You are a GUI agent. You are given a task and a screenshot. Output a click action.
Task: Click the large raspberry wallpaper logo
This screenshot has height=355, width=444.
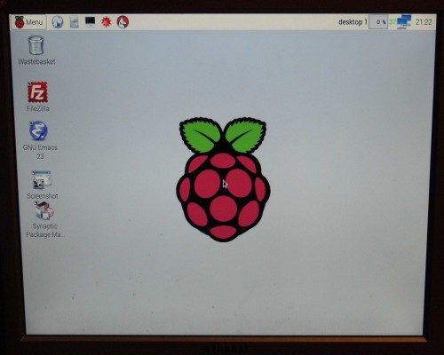223,179
